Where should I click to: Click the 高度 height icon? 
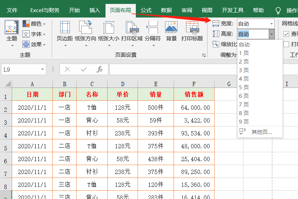point(216,34)
